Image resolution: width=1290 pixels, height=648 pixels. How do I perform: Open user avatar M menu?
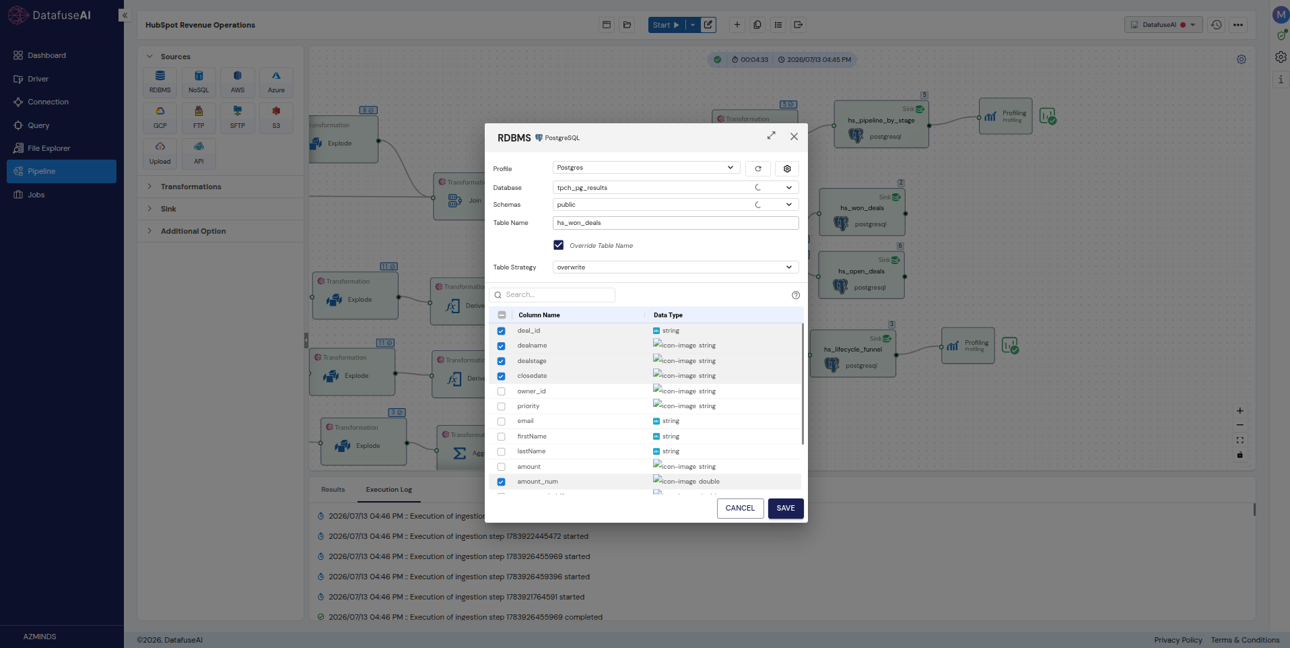coord(1281,15)
